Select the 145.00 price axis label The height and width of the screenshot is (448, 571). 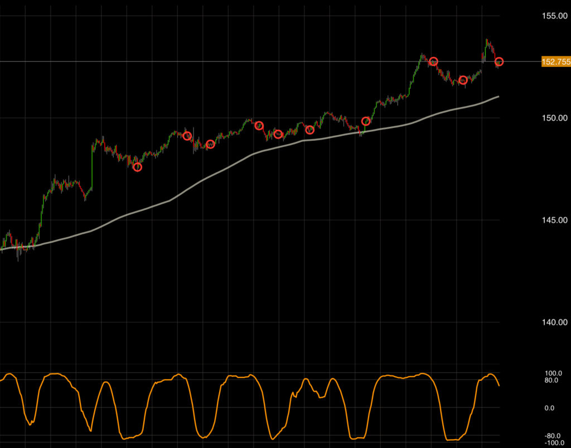(554, 220)
